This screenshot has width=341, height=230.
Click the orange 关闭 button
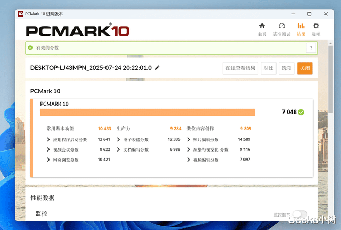pyautogui.click(x=305, y=68)
